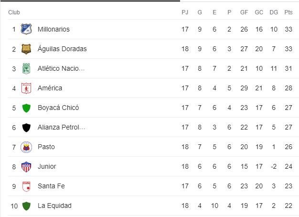Click the Millonarios club crest
299x217 pixels.
pyautogui.click(x=26, y=29)
